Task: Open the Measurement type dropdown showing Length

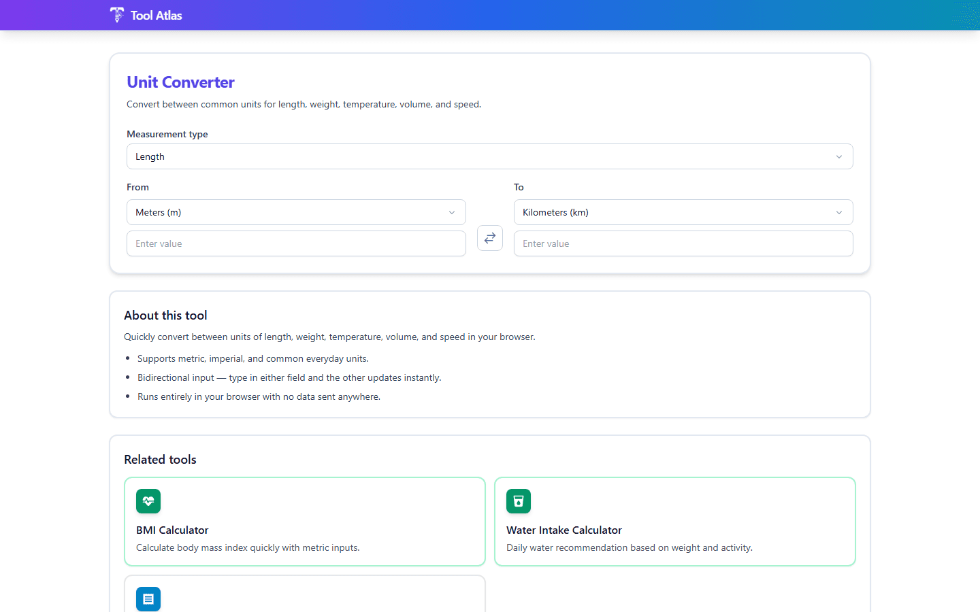Action: click(490, 156)
